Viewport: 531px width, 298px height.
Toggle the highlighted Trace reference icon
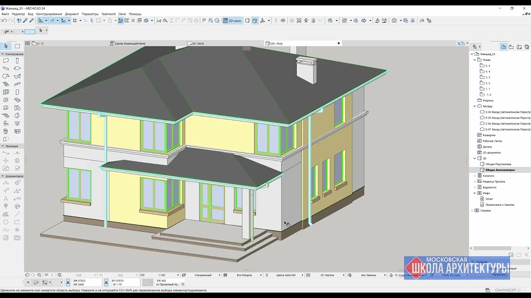pos(121,21)
